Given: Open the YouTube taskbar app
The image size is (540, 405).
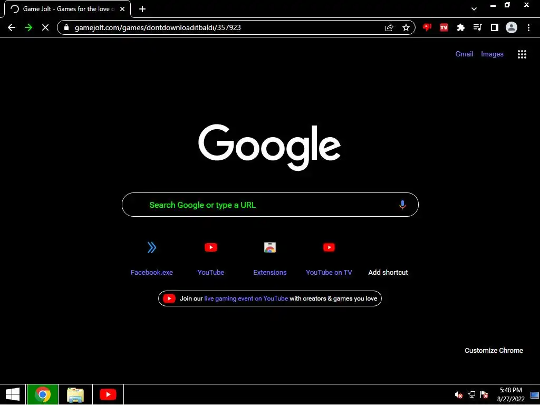Looking at the screenshot, I should point(108,394).
